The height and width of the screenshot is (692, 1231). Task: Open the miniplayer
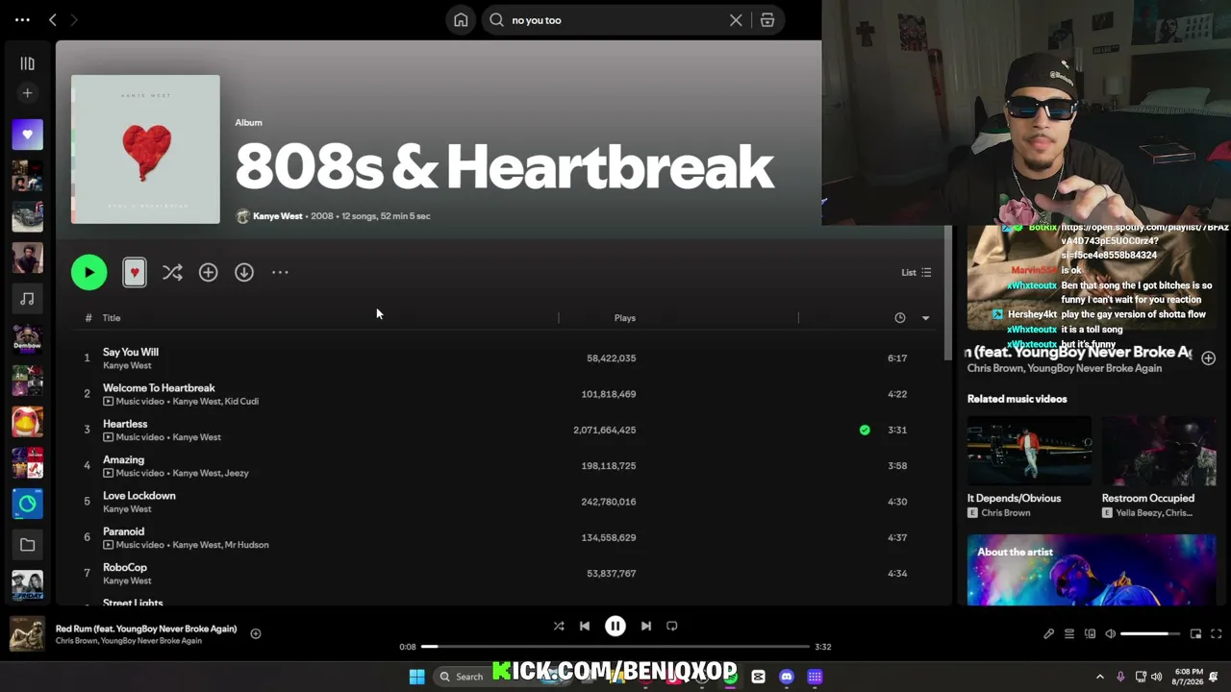click(1196, 634)
